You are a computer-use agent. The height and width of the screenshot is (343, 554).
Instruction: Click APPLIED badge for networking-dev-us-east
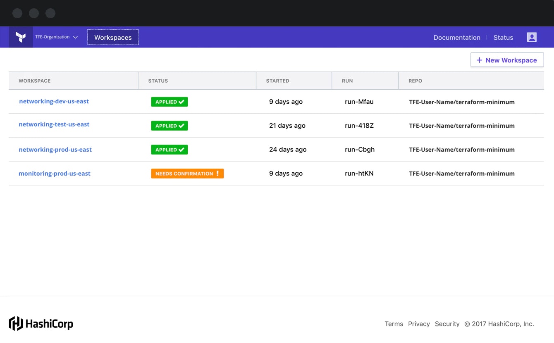(x=170, y=102)
